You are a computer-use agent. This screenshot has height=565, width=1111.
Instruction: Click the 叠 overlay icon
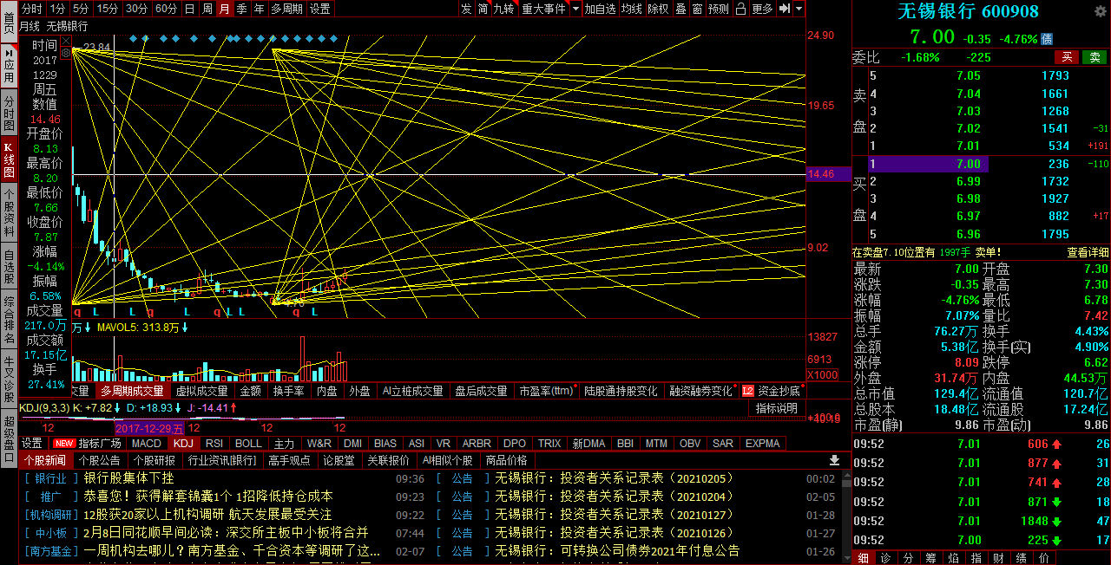(681, 9)
